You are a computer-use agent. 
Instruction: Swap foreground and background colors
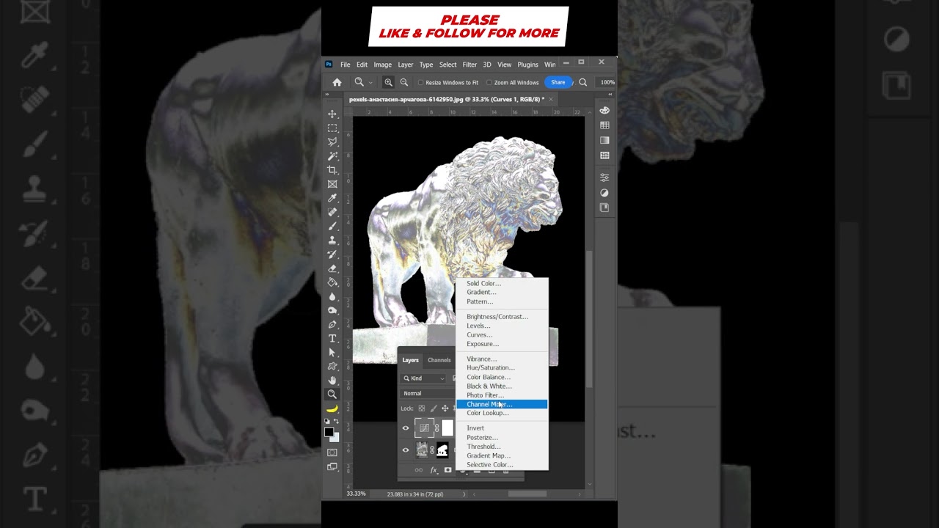pyautogui.click(x=335, y=422)
